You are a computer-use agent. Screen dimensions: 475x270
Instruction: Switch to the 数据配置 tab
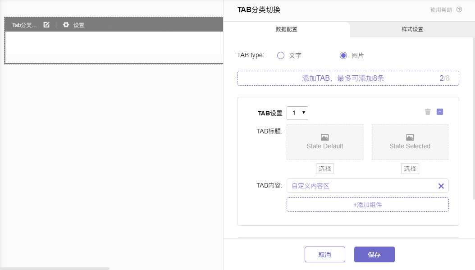point(286,29)
